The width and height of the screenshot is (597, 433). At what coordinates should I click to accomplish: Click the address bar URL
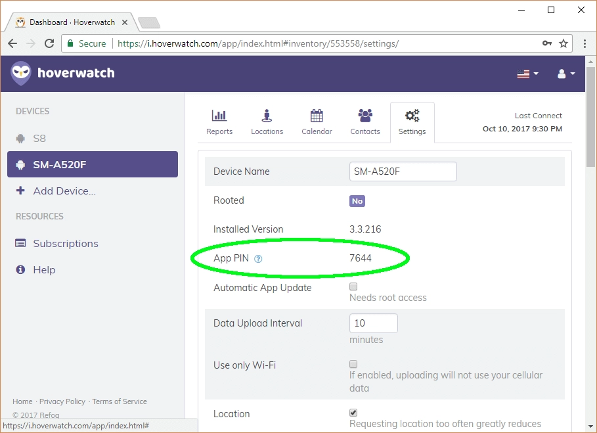(257, 43)
